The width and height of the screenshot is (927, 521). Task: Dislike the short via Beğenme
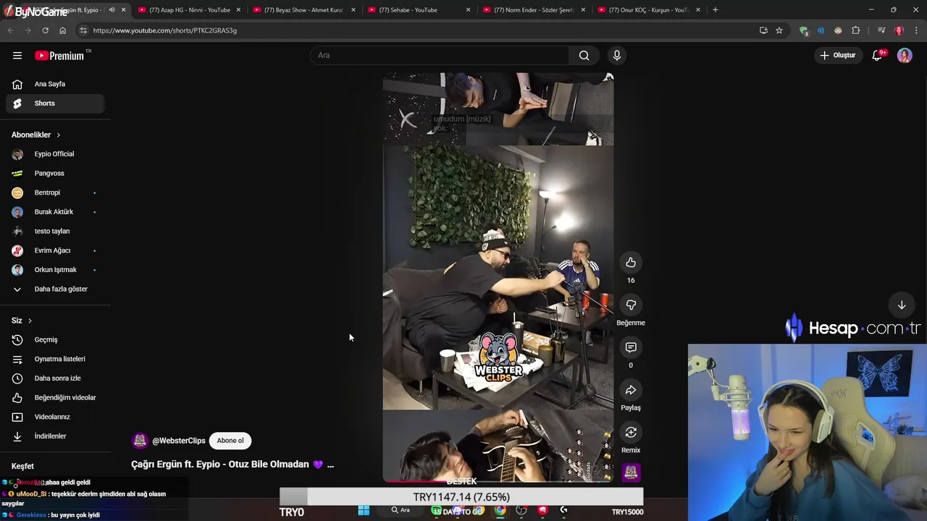pos(631,305)
